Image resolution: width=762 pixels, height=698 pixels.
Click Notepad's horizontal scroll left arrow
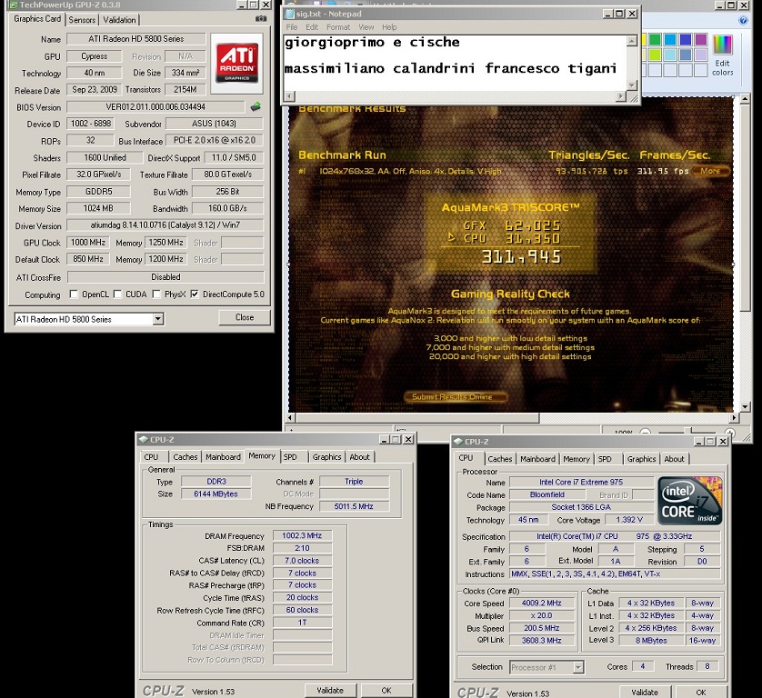(289, 96)
